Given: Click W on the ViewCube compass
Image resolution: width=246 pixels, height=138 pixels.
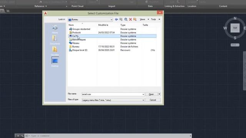Looking at the screenshot, I should (225, 28).
